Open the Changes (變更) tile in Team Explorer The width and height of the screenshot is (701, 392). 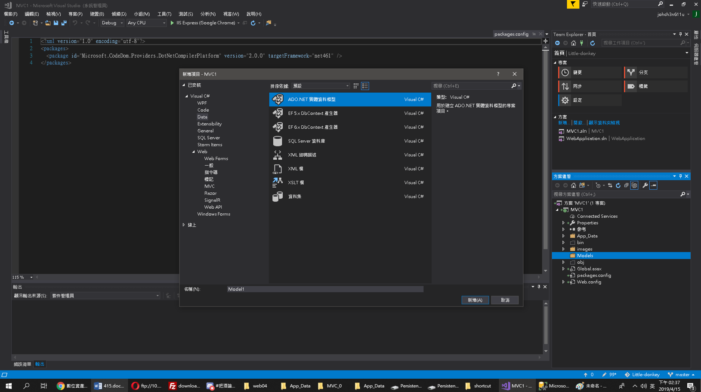coord(590,73)
